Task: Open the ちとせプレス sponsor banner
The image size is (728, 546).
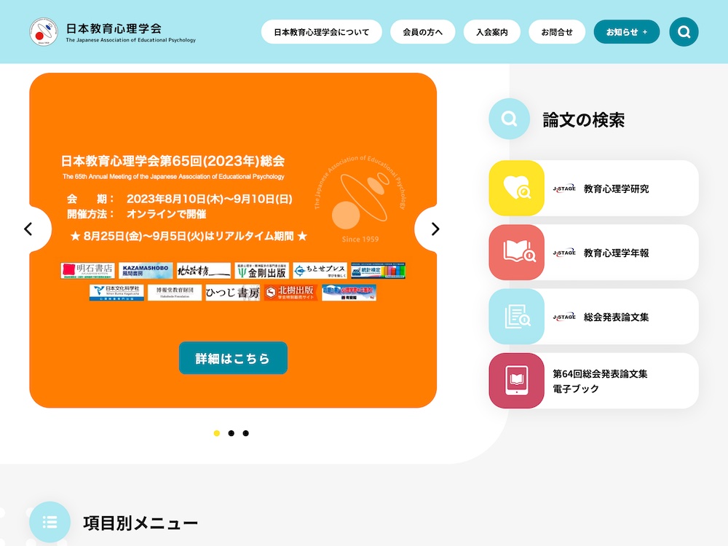Action: (x=320, y=270)
